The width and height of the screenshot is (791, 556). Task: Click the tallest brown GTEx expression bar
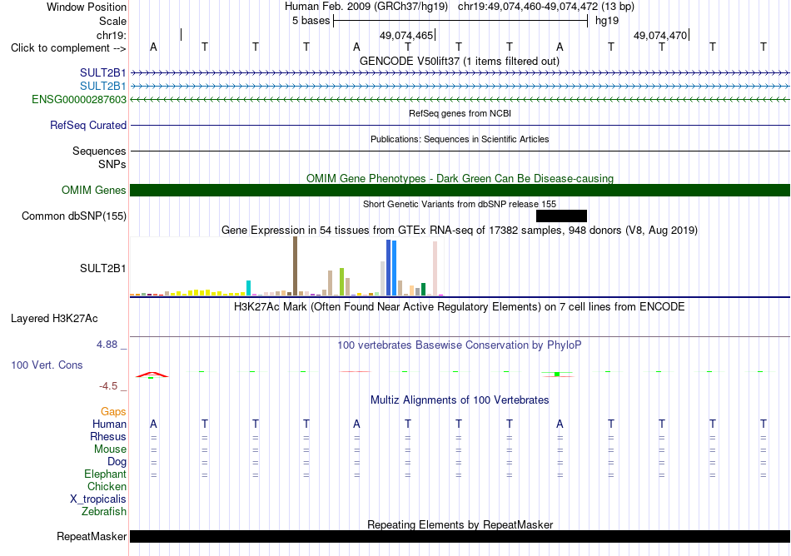pos(295,266)
